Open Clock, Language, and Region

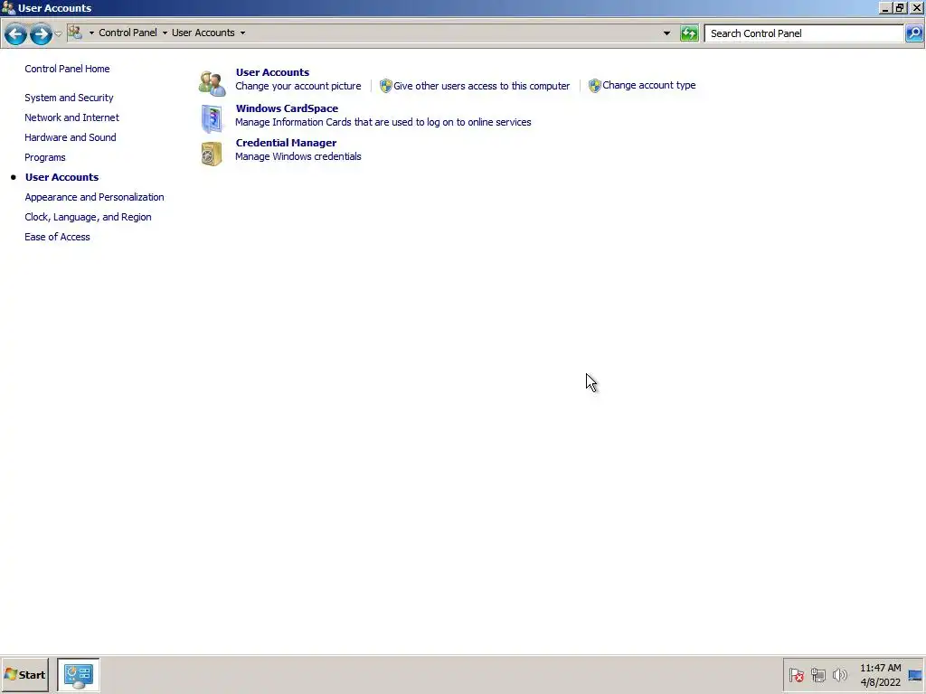click(x=88, y=217)
